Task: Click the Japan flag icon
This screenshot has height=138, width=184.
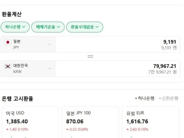Action: (x=8, y=42)
